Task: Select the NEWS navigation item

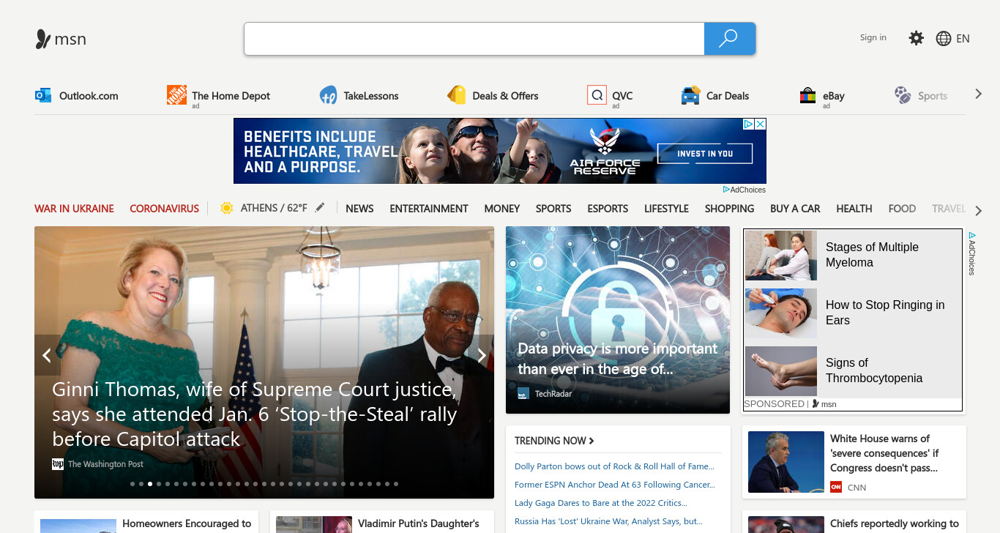Action: 359,209
